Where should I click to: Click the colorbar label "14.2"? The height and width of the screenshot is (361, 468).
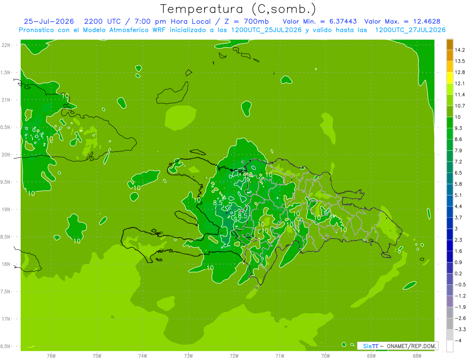point(460,50)
